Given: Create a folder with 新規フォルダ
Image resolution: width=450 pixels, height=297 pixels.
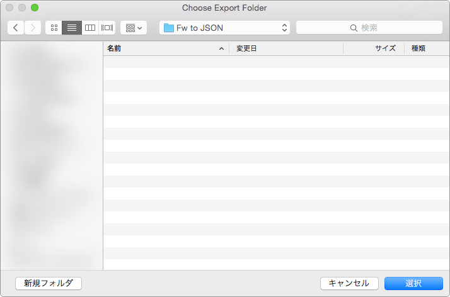Looking at the screenshot, I should point(49,283).
